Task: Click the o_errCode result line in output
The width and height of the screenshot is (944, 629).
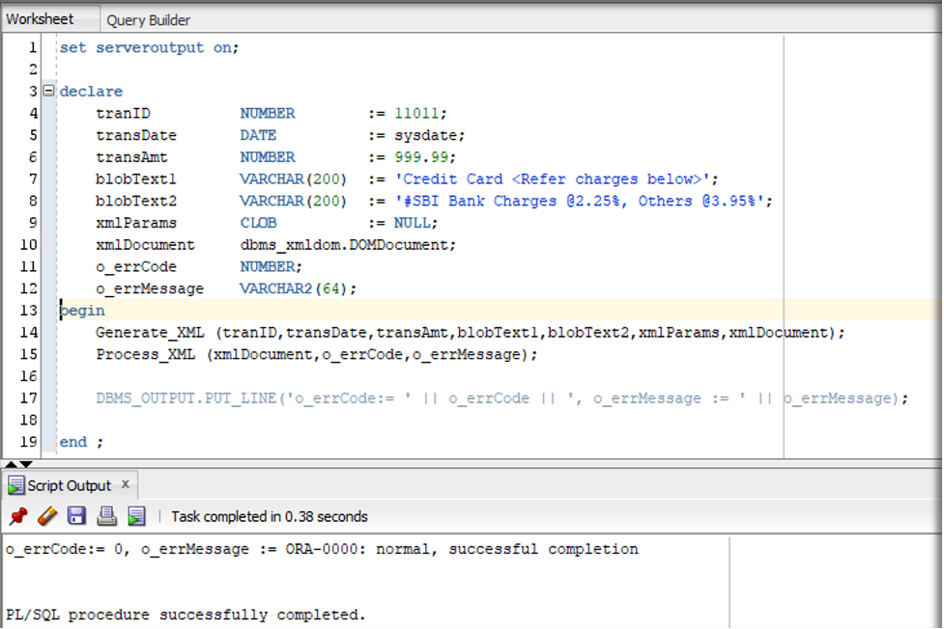Action: (x=321, y=549)
